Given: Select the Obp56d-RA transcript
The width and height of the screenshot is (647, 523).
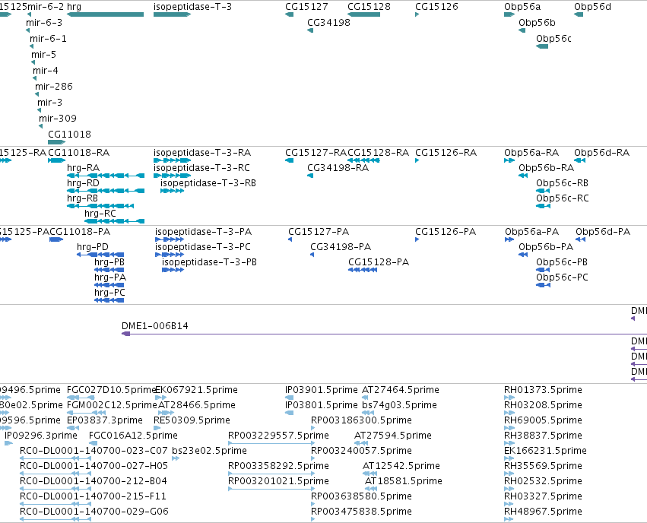Looking at the screenshot, I should 580,160.
